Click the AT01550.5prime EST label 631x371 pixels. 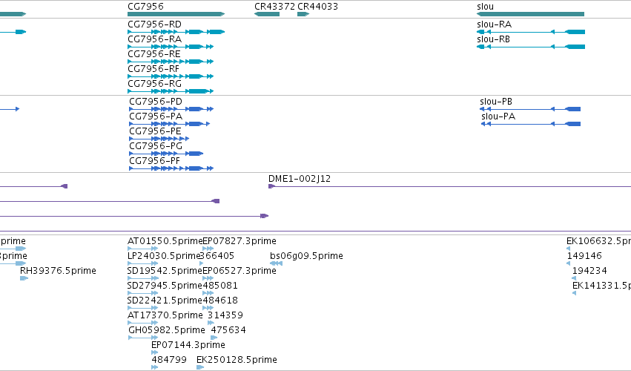coord(165,241)
